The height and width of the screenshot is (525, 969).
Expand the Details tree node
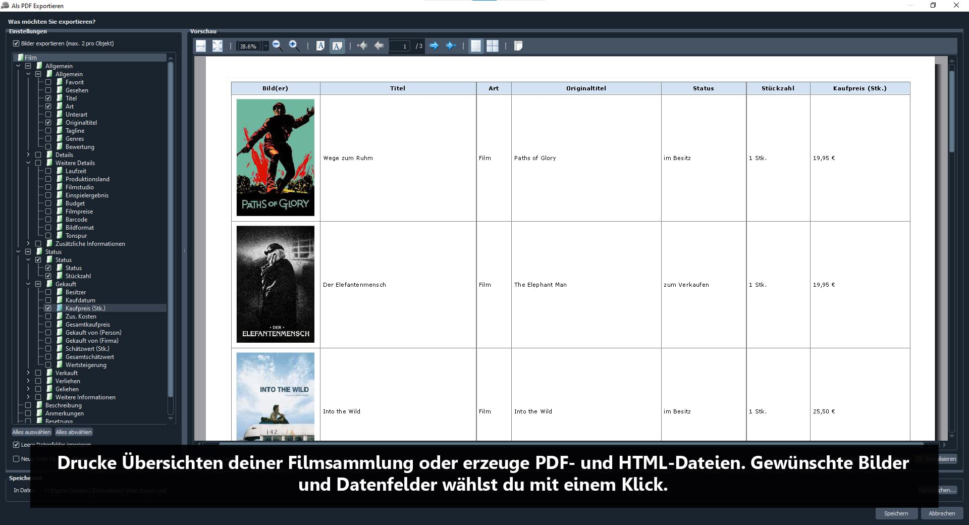coord(28,155)
